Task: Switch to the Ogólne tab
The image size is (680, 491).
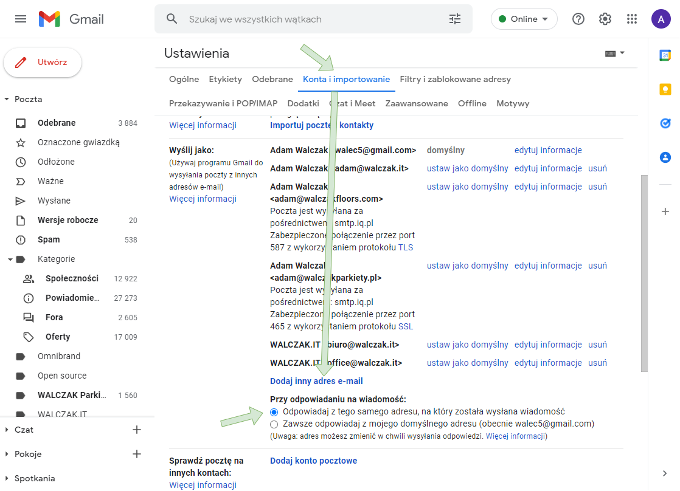Action: click(184, 80)
